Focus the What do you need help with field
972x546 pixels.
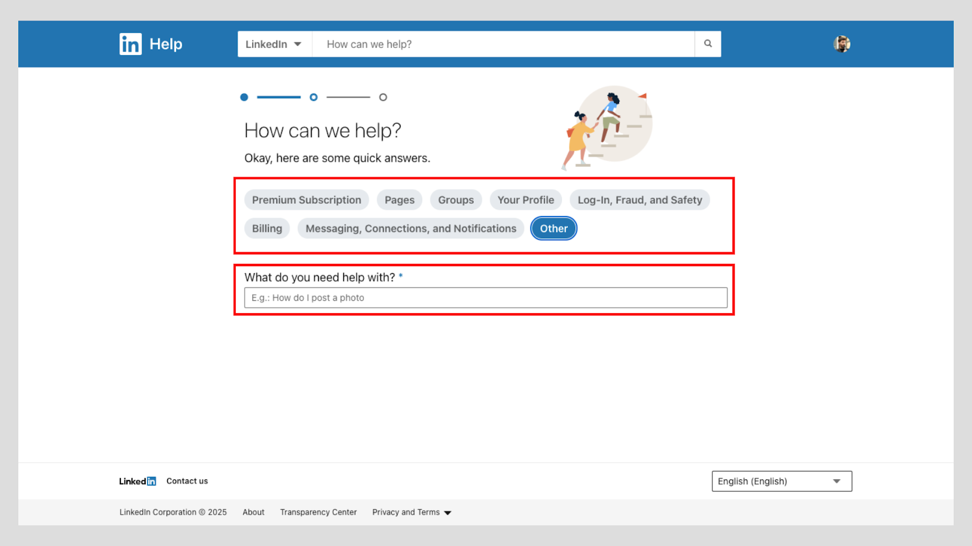pyautogui.click(x=486, y=298)
